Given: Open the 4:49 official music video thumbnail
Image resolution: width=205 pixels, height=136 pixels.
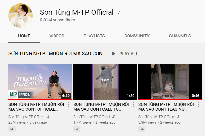Looking at the screenshot, I should [x=40, y=82].
